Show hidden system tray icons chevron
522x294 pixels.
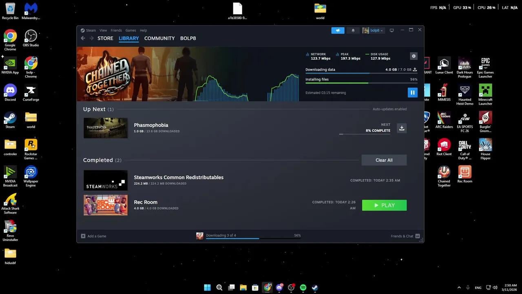coord(459,287)
